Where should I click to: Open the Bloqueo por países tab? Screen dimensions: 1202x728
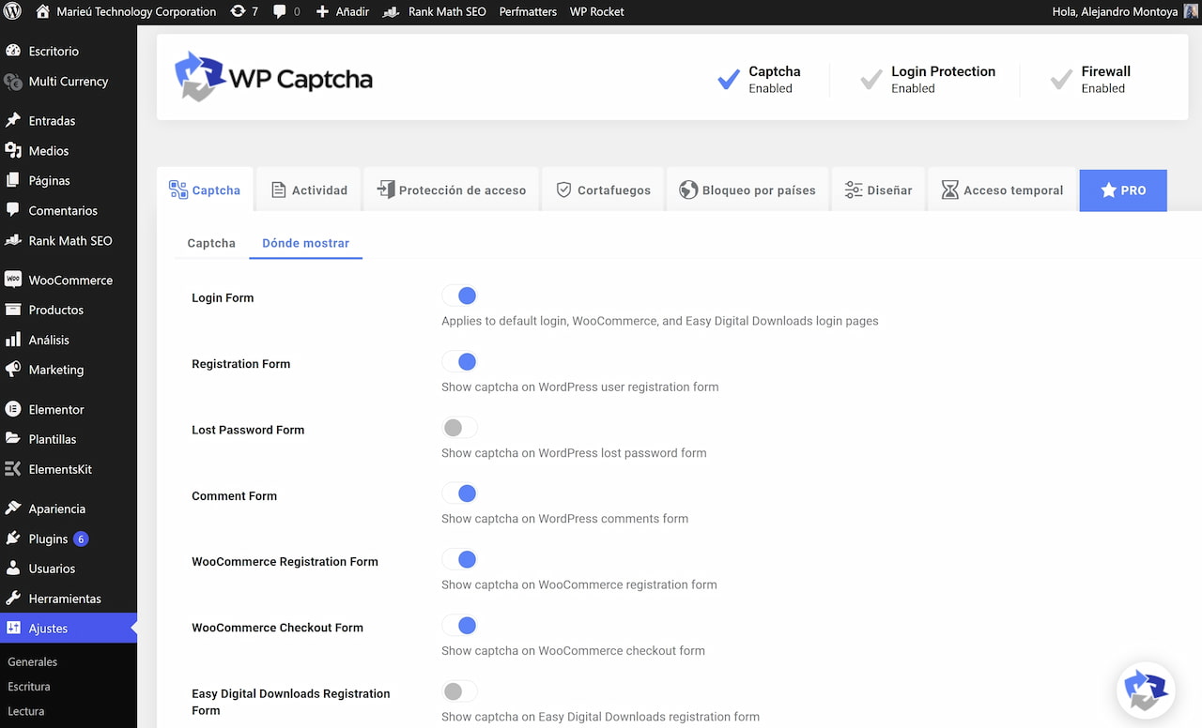click(x=747, y=190)
